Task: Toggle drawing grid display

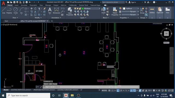Action: [109, 91]
